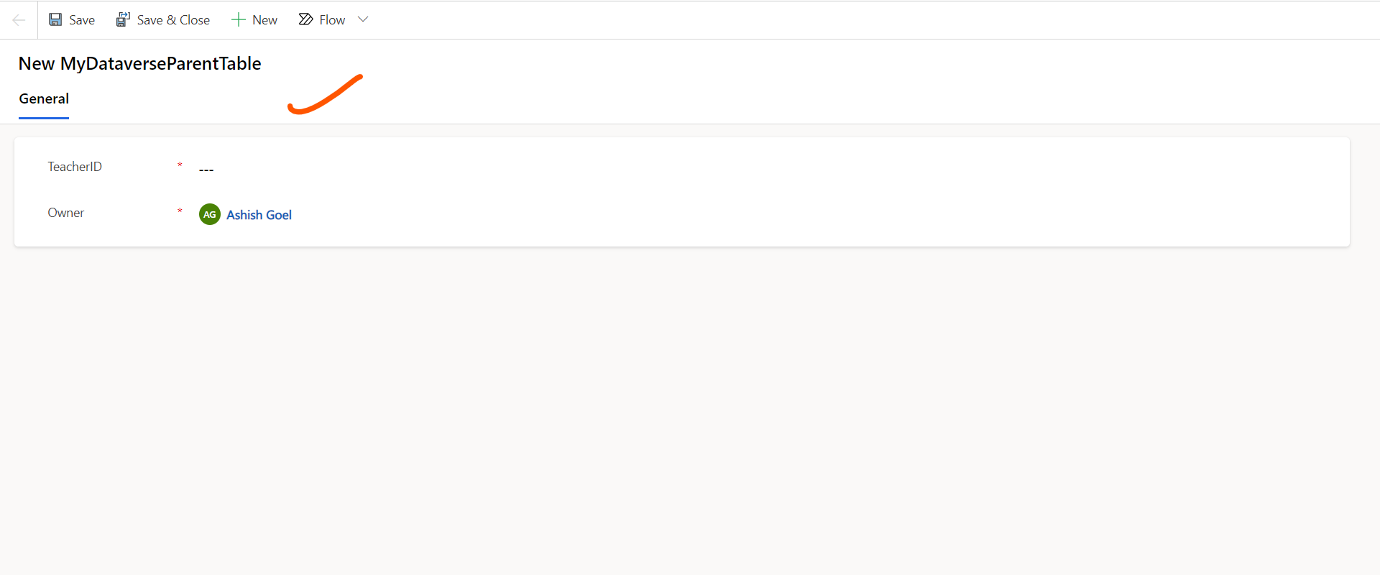Click the Save disk icon

coord(55,19)
